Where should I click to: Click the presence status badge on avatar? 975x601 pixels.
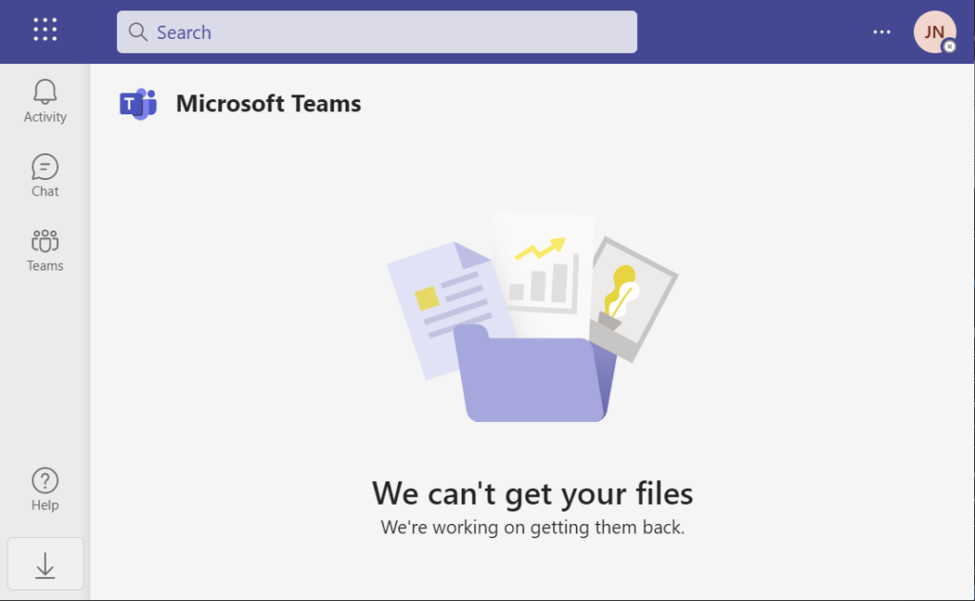pyautogui.click(x=949, y=46)
